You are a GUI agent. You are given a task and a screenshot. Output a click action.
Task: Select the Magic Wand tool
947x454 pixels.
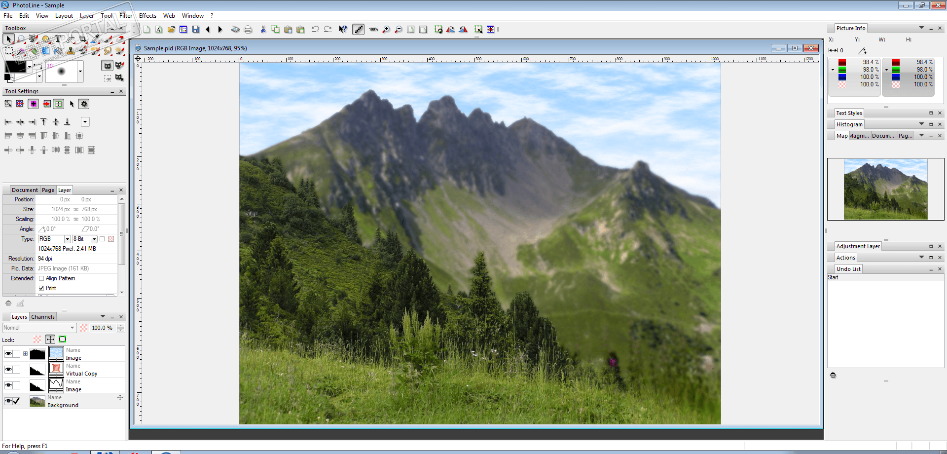click(21, 50)
